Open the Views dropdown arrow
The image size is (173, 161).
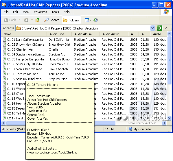click(x=91, y=20)
